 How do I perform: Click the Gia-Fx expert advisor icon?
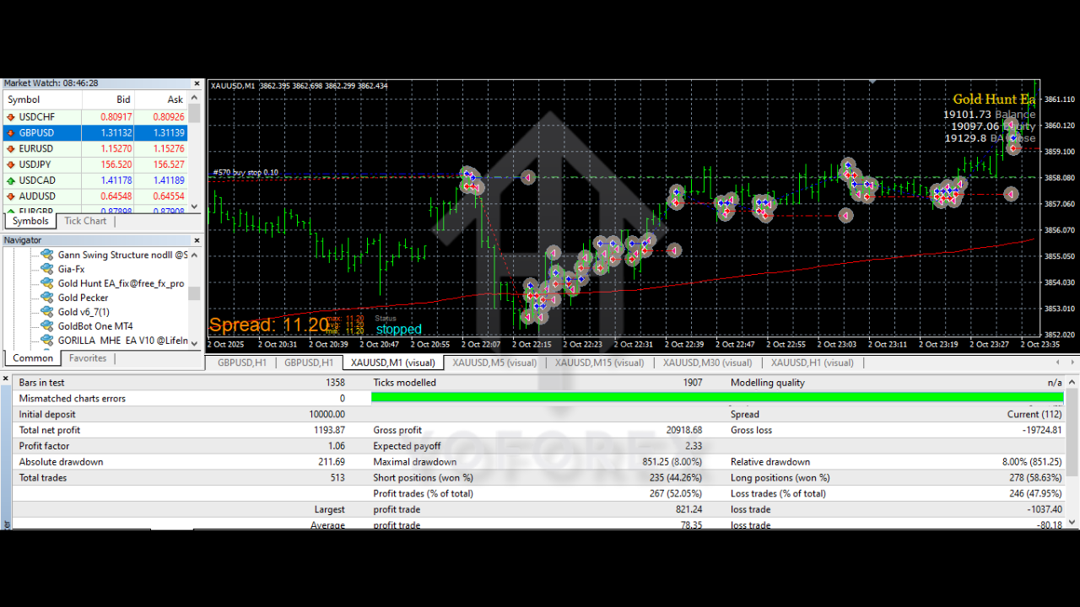47,269
